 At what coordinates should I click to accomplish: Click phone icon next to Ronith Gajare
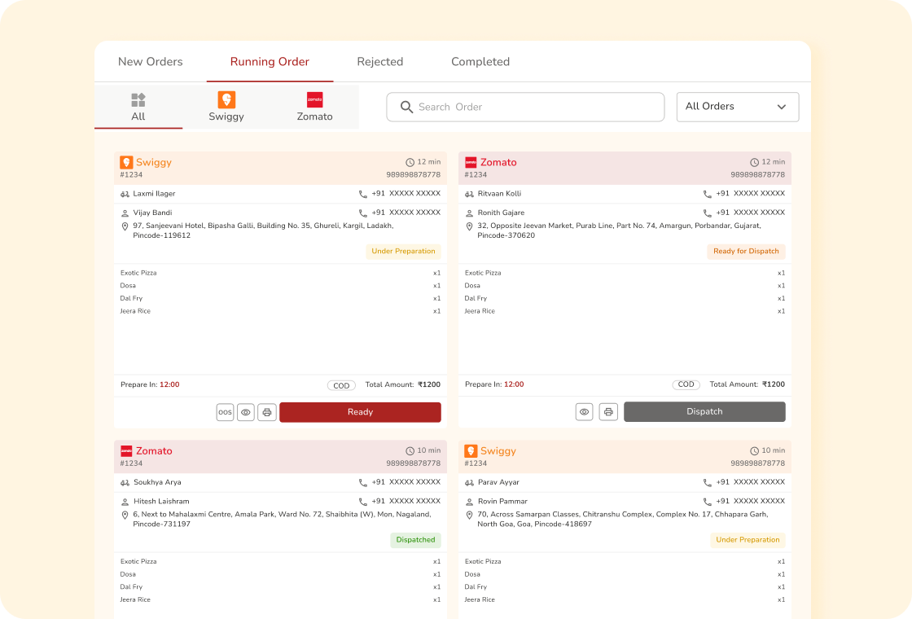[x=708, y=213]
